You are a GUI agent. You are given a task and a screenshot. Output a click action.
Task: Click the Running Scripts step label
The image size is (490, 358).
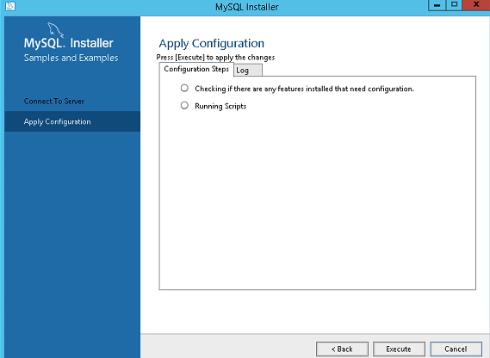(x=220, y=106)
